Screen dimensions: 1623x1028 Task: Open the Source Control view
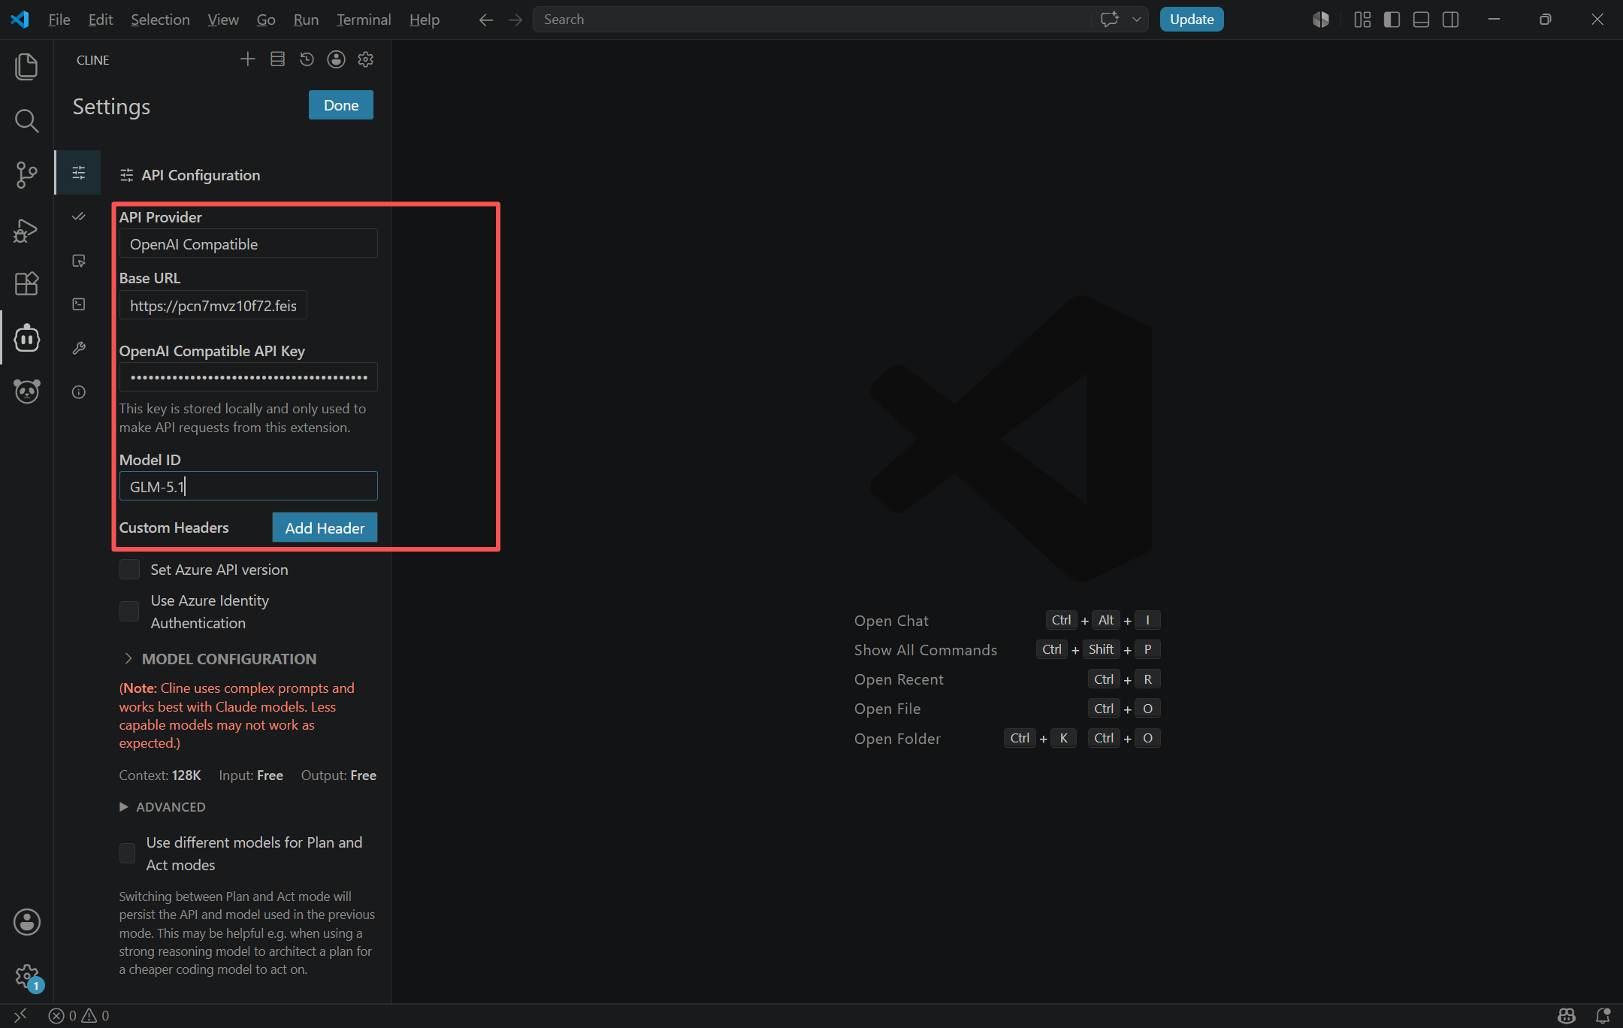tap(26, 175)
